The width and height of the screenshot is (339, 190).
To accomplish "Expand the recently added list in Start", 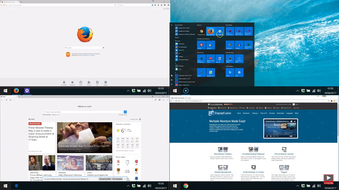I will click(178, 37).
